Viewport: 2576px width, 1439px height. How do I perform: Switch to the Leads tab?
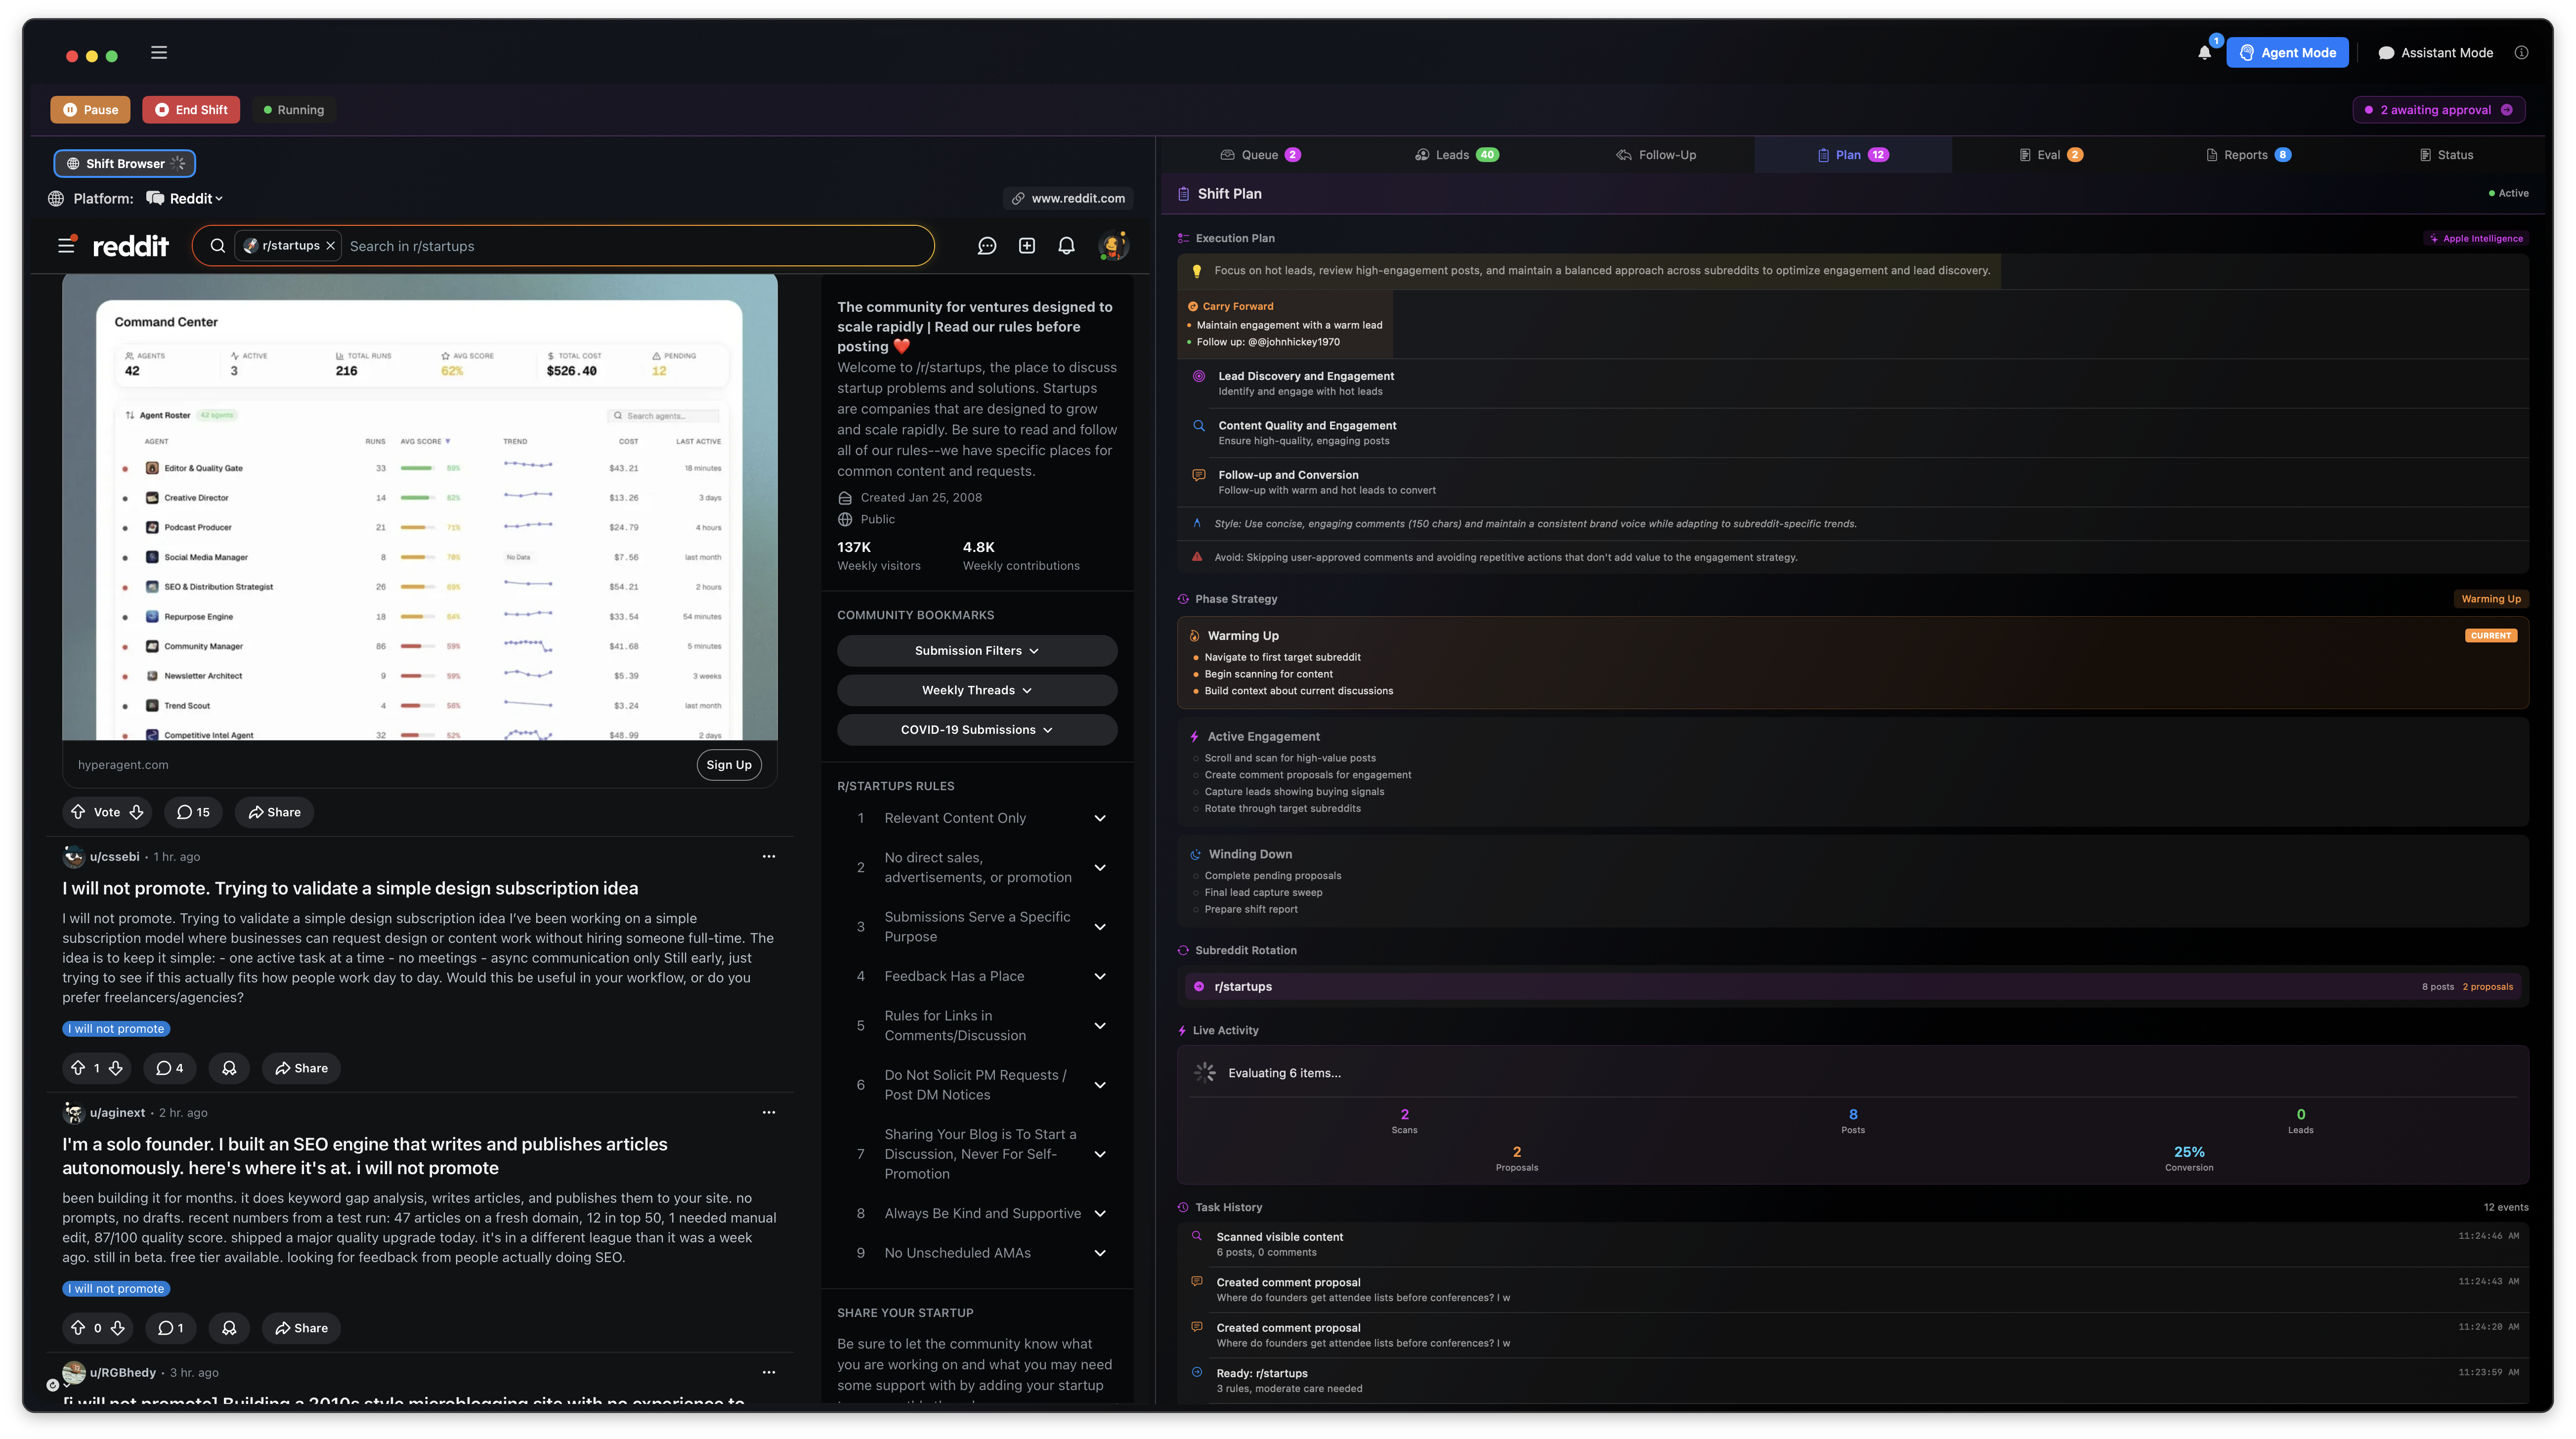point(1456,155)
